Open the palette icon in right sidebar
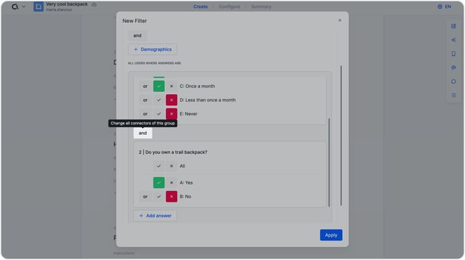465x260 pixels. (x=453, y=68)
